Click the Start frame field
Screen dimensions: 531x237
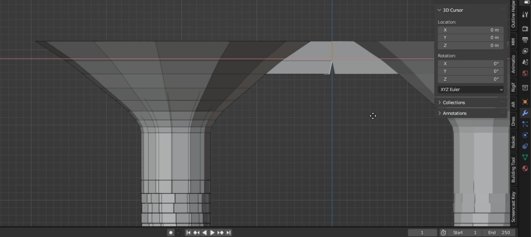466,233
